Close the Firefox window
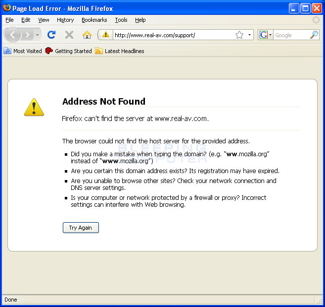 (x=317, y=8)
